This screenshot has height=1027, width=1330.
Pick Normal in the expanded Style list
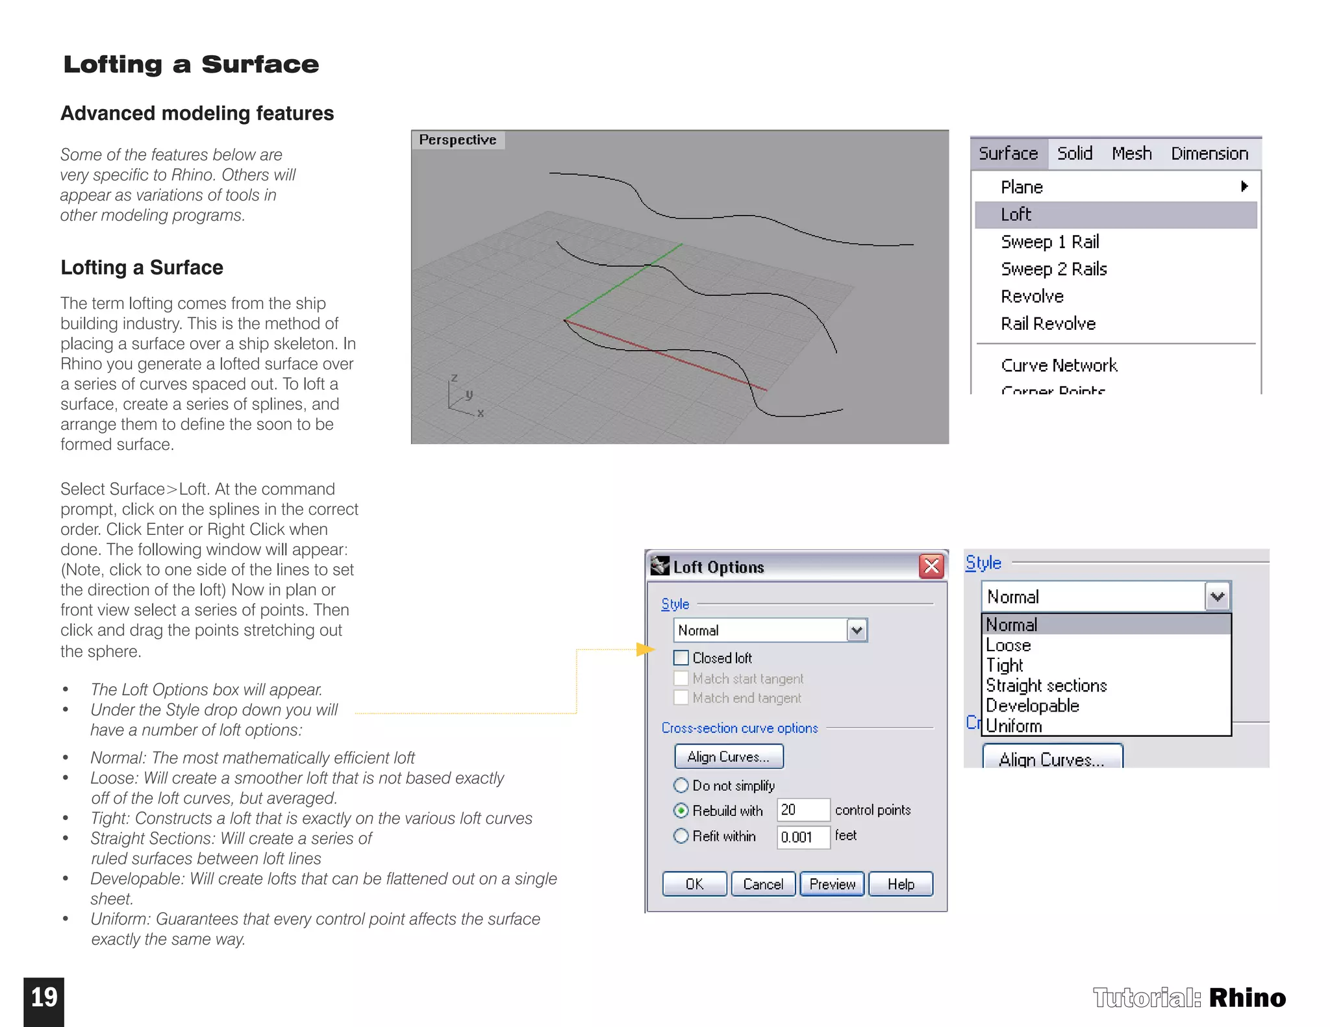1107,625
